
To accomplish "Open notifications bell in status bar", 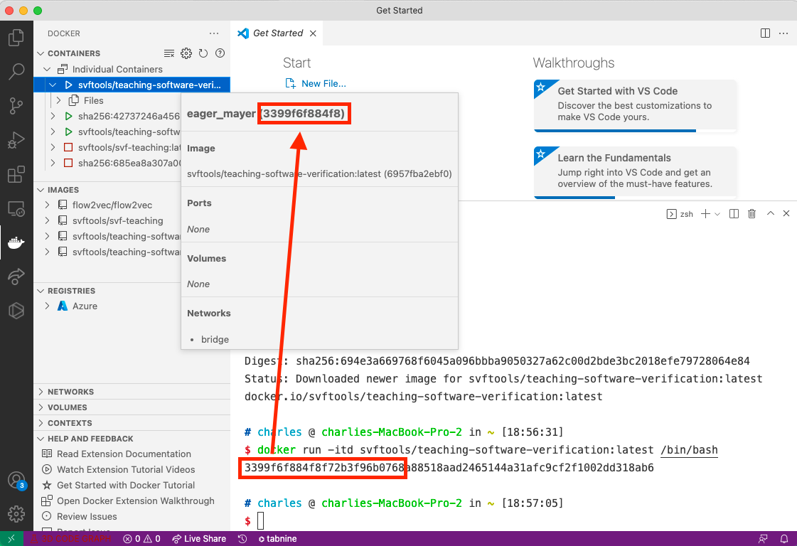I will point(784,539).
